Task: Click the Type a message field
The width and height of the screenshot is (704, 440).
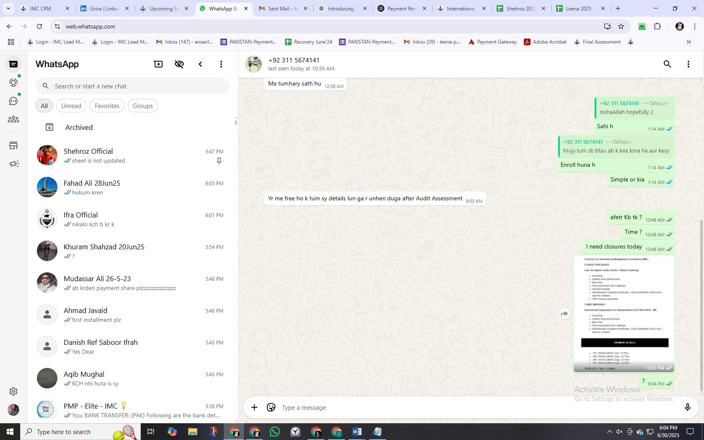Action: coord(478,408)
